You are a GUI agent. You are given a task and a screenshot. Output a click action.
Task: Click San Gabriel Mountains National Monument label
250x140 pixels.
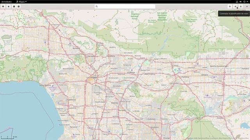click(162, 16)
